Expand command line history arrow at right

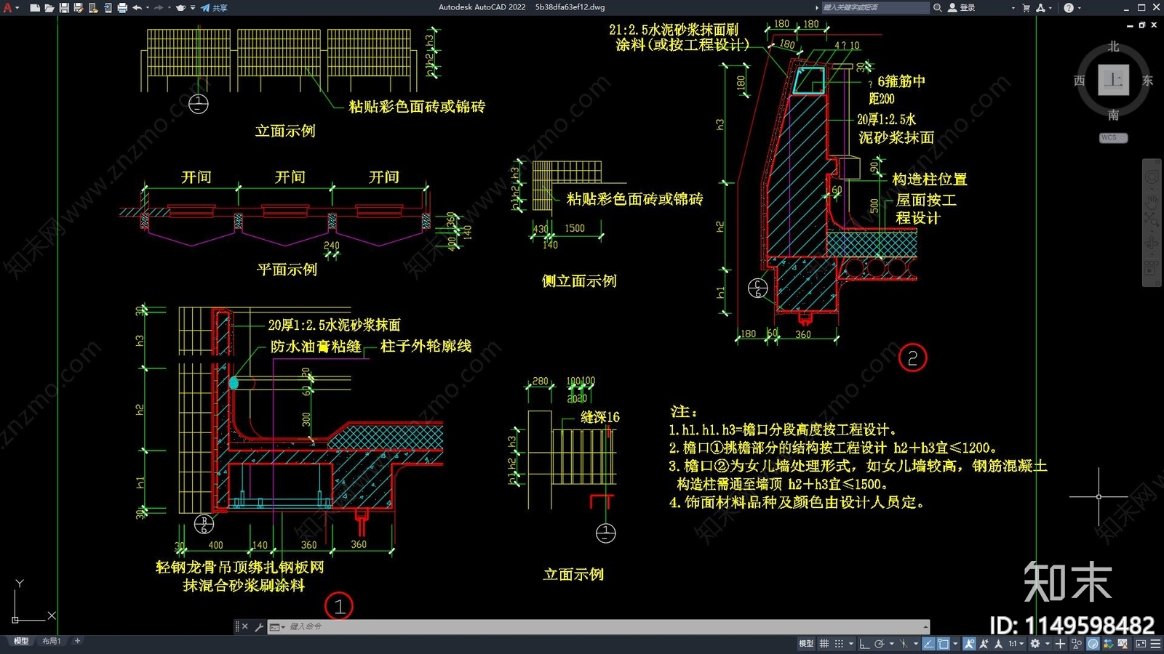click(925, 626)
